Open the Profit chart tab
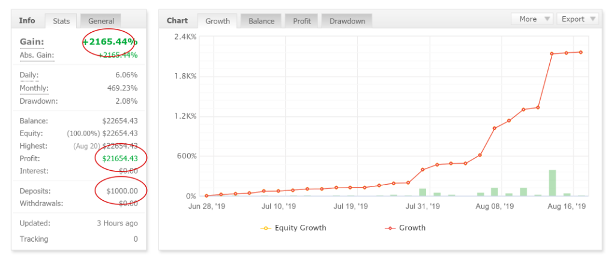Viewport: 608px width, 259px height. [x=301, y=21]
